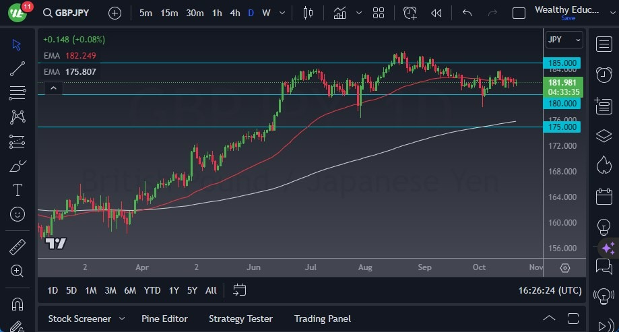Expand the timeframe interval dropdown

click(x=282, y=13)
